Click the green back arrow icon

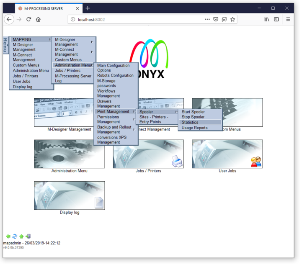(8, 236)
